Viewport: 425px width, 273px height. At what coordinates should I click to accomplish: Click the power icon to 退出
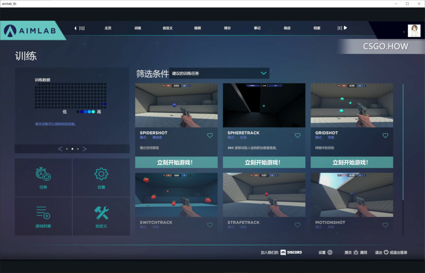(386, 252)
